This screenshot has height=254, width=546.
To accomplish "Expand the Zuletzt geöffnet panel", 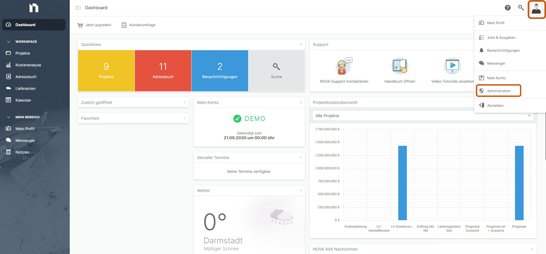I will click(185, 102).
